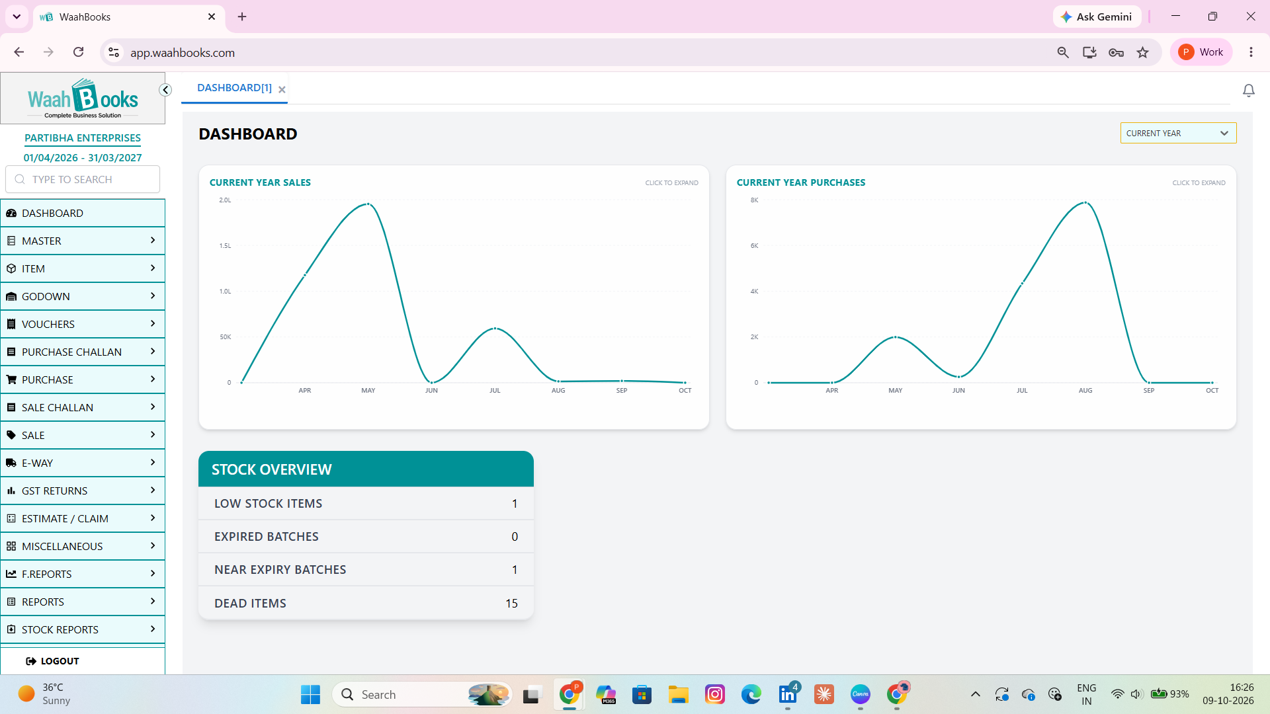Click the cube icon beside ITEM
The width and height of the screenshot is (1270, 714).
(x=11, y=268)
